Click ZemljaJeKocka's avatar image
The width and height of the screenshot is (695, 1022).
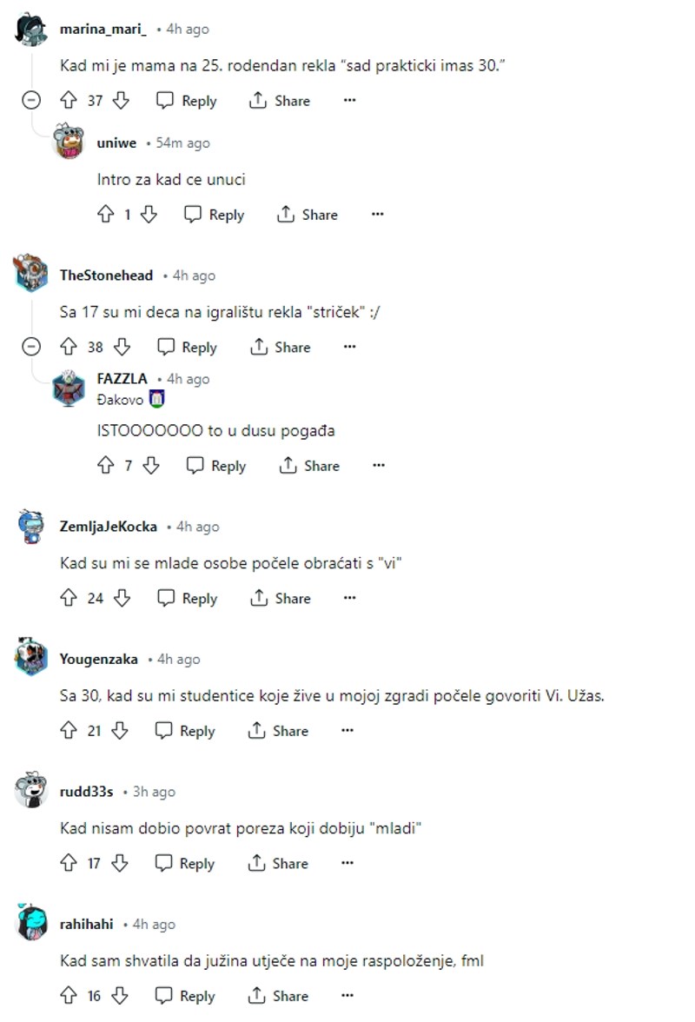tap(31, 527)
